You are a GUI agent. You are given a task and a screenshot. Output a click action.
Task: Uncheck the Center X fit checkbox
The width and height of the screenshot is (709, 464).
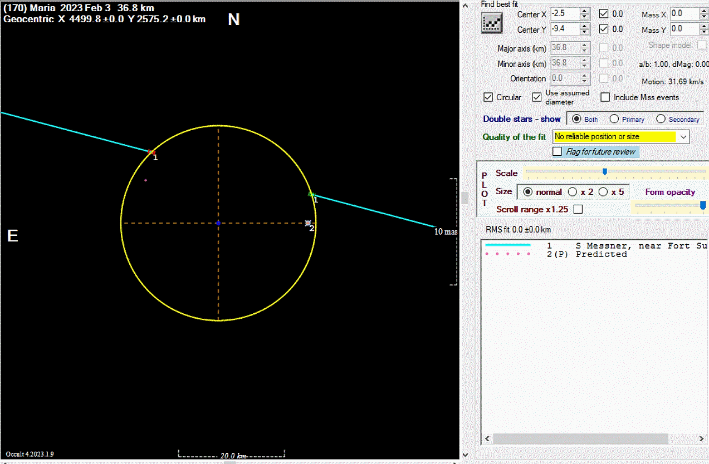click(x=604, y=14)
